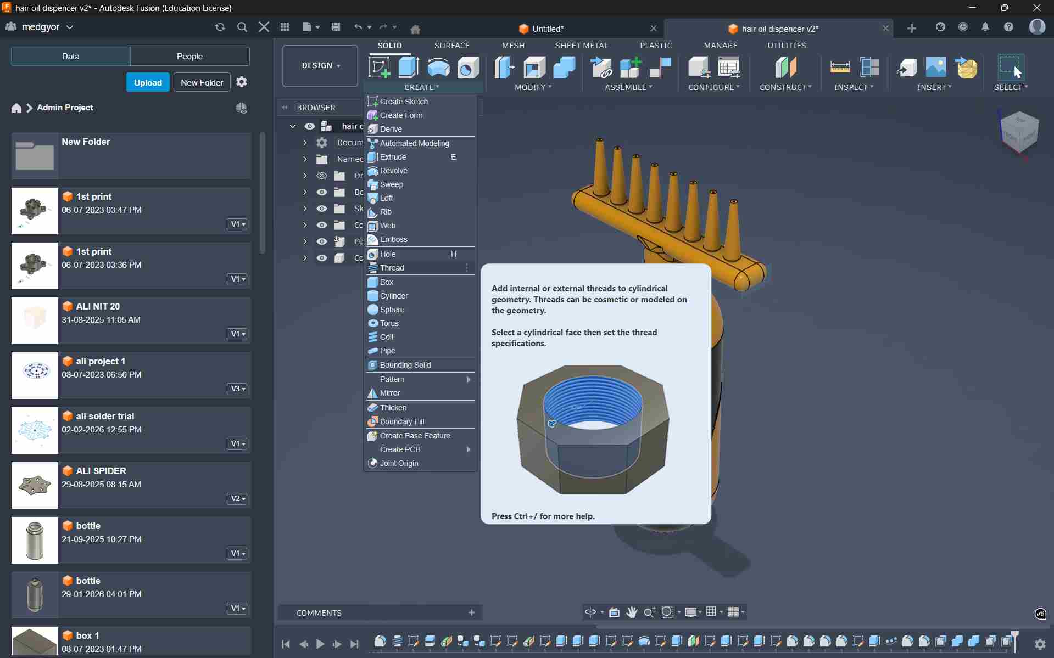
Task: Click the New Folder button
Action: pyautogui.click(x=202, y=82)
